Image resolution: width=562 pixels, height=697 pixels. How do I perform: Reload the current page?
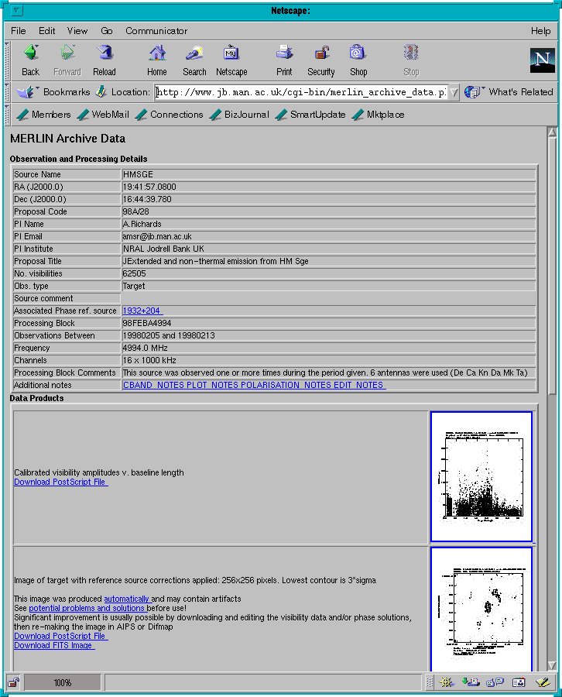[x=105, y=60]
